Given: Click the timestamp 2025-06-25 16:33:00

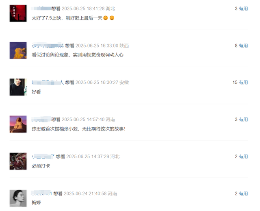Looking at the screenshot, I should tap(97, 46).
